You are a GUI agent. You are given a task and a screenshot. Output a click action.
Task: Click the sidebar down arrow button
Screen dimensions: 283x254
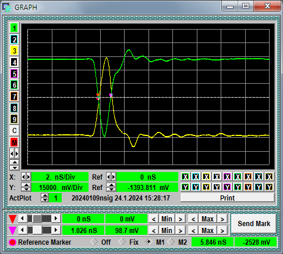pyautogui.click(x=14, y=167)
